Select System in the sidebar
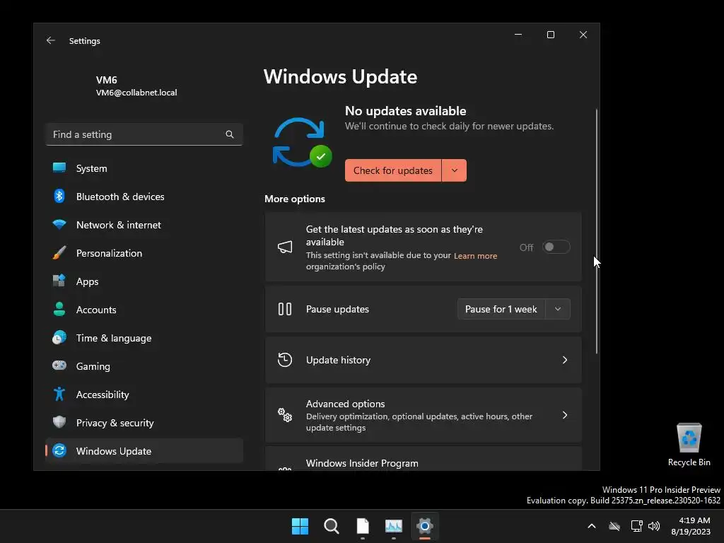The width and height of the screenshot is (724, 543). (144, 168)
